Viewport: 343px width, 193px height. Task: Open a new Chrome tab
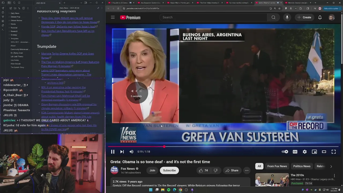pos(315,3)
